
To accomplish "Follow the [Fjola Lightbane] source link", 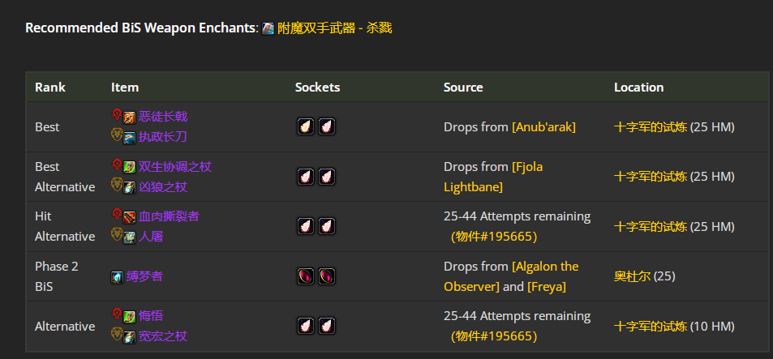I will click(x=493, y=177).
